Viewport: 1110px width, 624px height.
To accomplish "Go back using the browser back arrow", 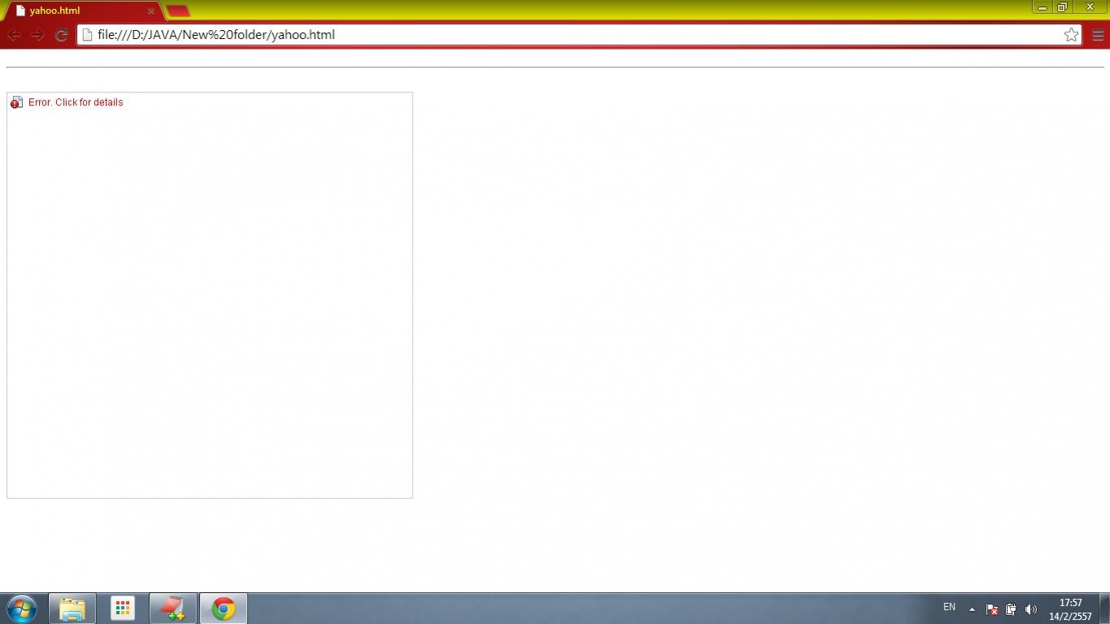I will pyautogui.click(x=14, y=35).
